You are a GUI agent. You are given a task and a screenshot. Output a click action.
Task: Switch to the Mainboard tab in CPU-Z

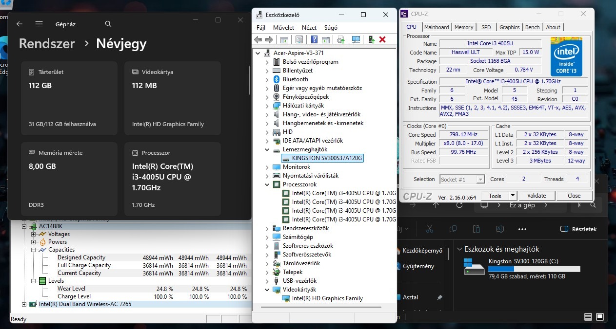(437, 27)
